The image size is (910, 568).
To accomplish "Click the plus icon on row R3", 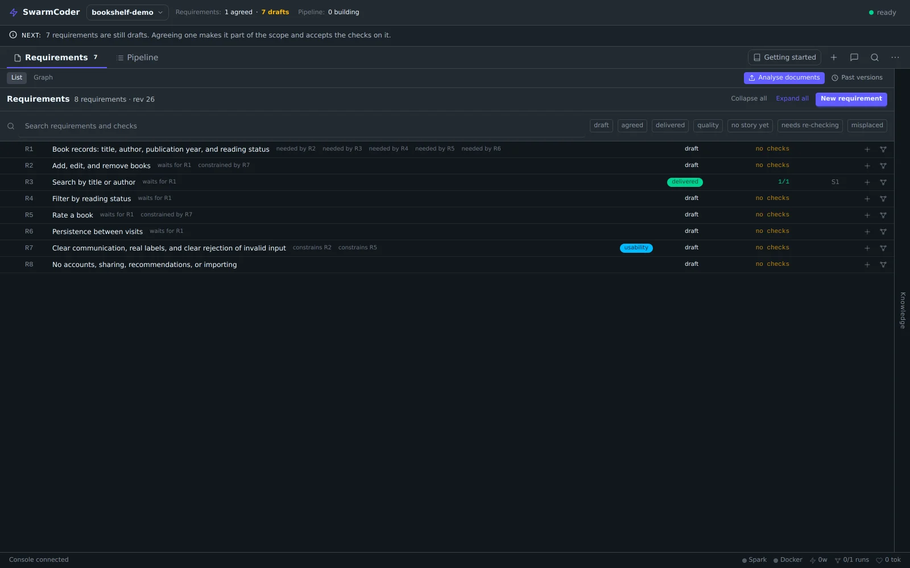I will tap(867, 182).
